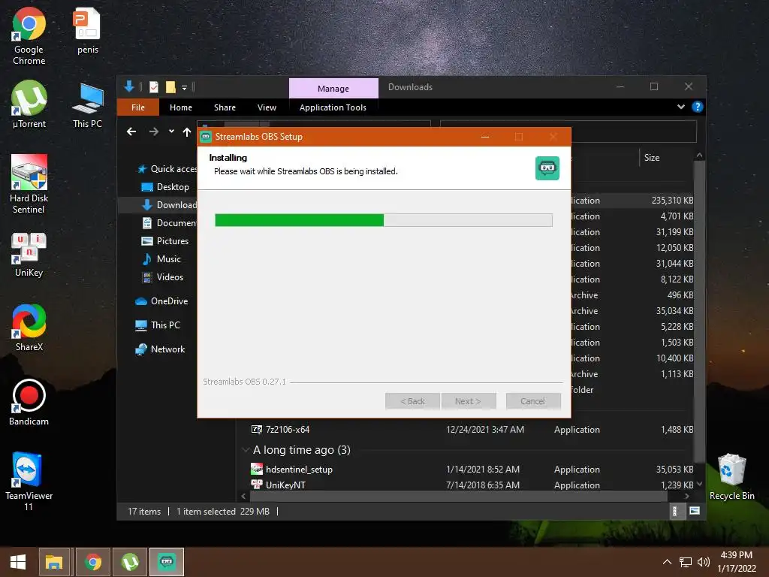Switch to the Home ribbon tab
769x577 pixels.
click(x=181, y=107)
